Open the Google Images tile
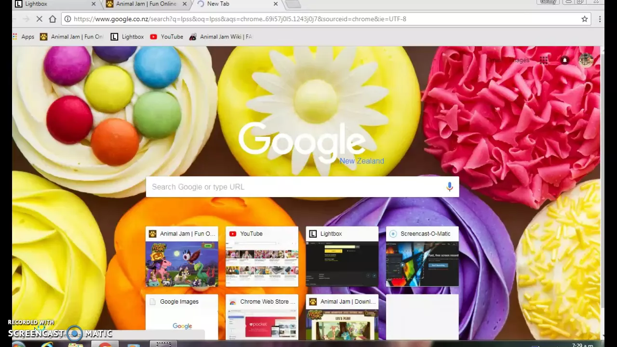617x347 pixels. pos(182,317)
